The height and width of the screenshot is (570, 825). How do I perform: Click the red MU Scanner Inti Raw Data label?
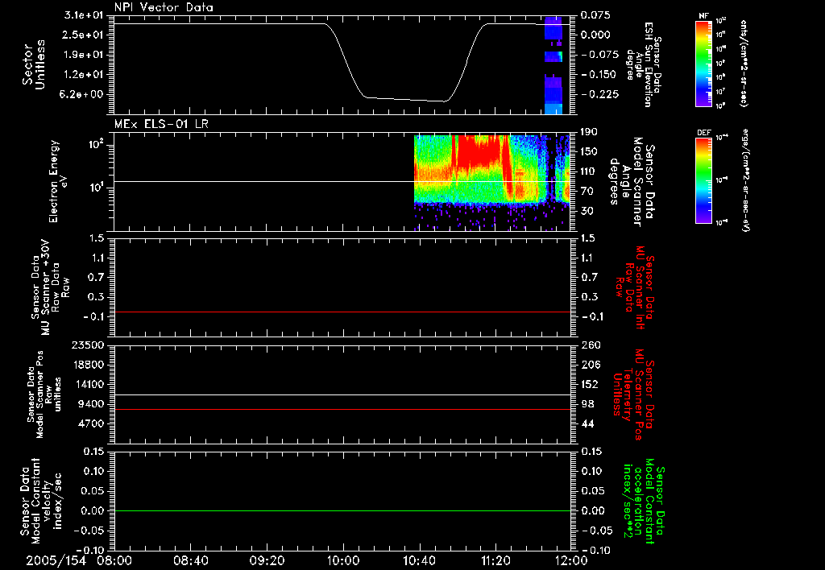tap(635, 287)
